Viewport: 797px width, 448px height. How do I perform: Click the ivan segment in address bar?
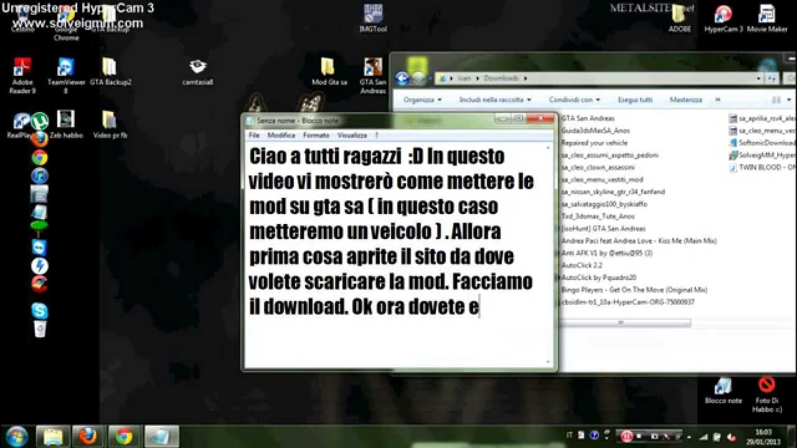click(x=465, y=78)
